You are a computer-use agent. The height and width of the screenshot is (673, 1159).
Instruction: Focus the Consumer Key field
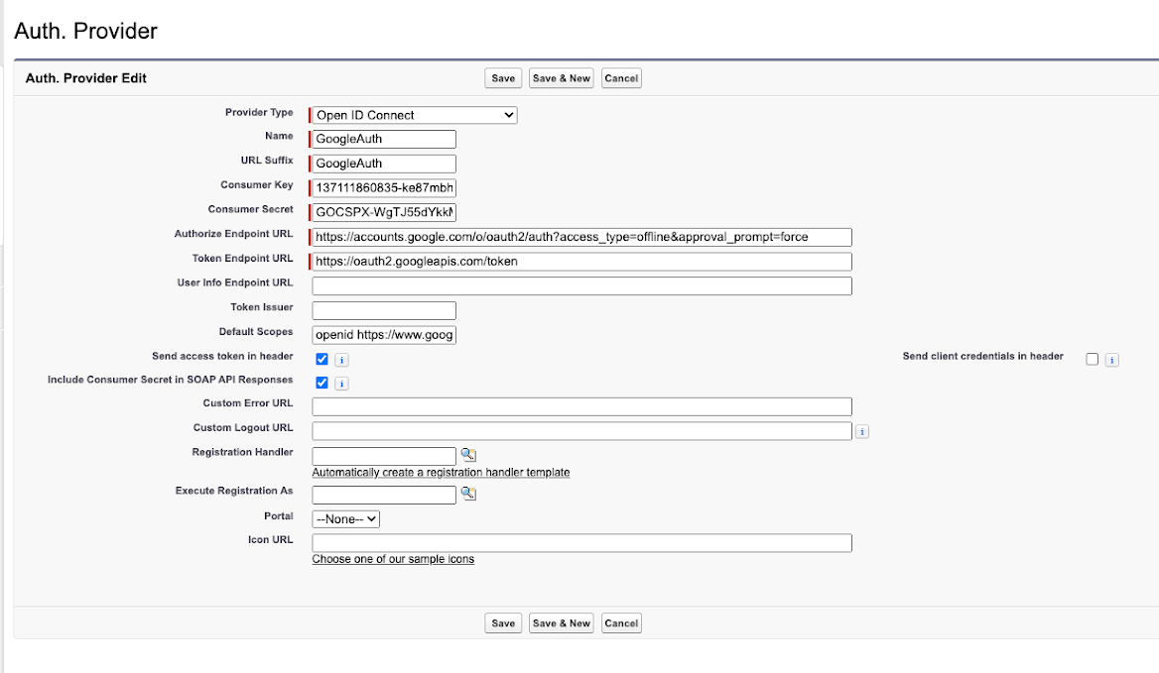tap(384, 187)
